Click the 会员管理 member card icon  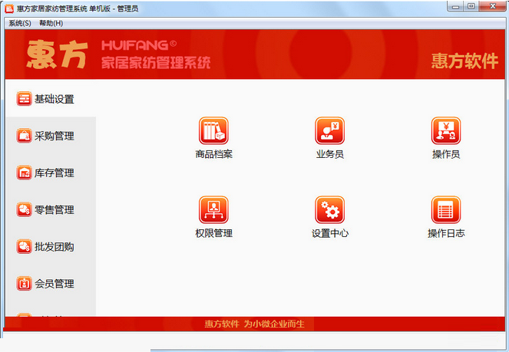[24, 284]
